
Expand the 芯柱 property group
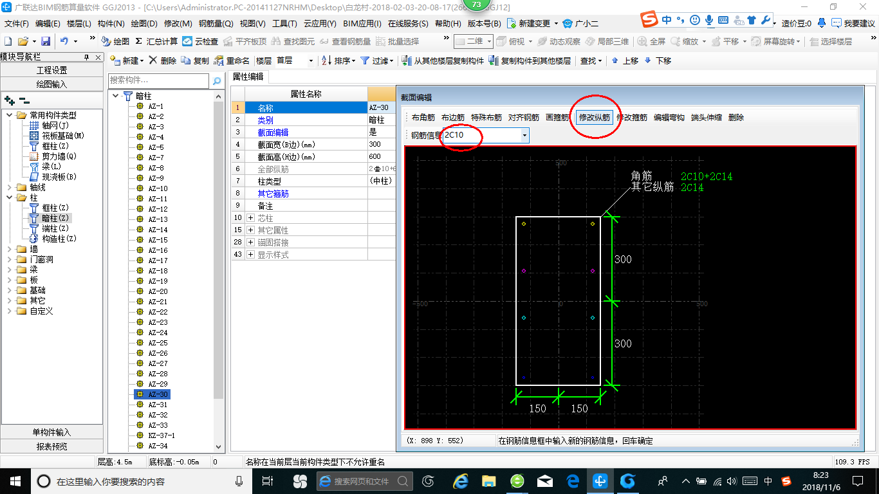[250, 218]
